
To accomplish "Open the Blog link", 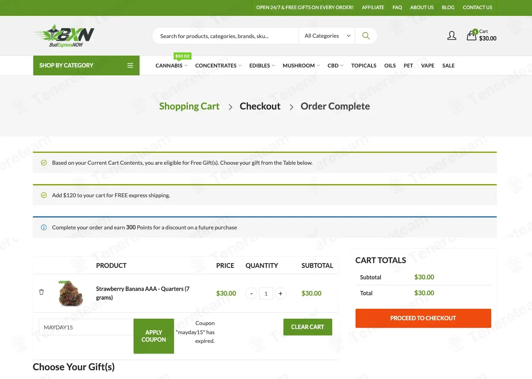I will [448, 8].
